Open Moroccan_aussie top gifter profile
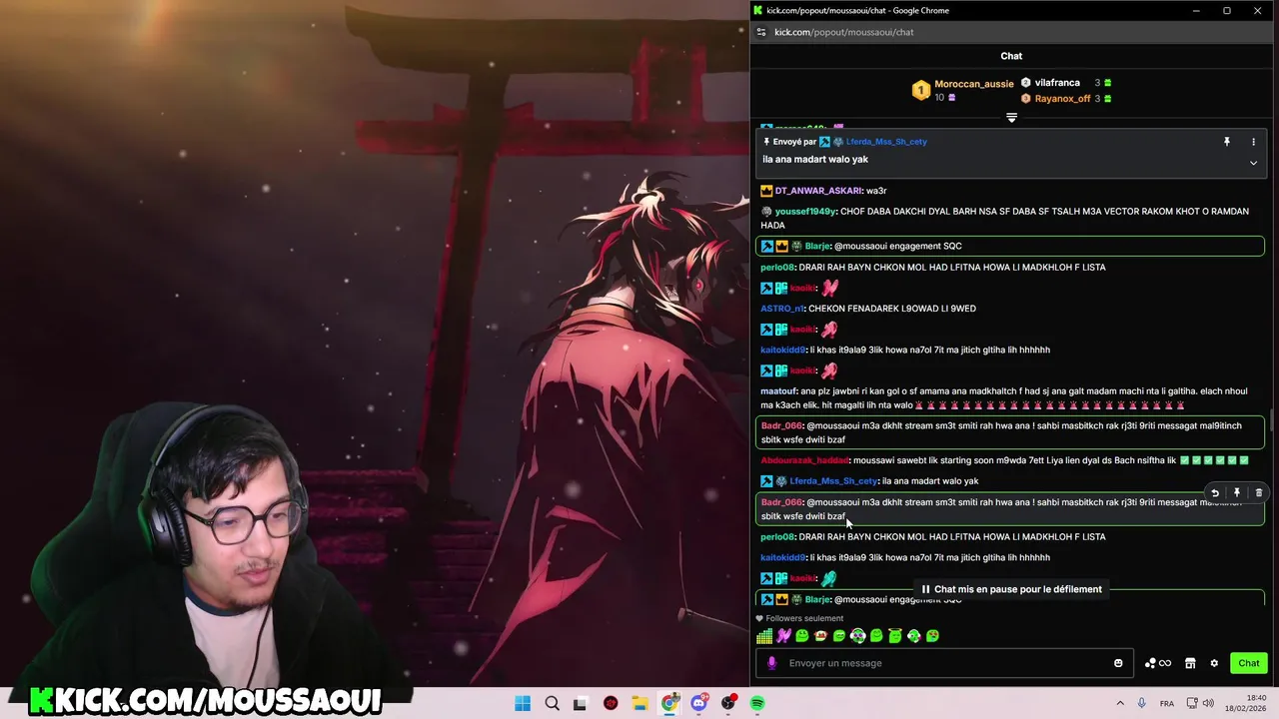This screenshot has height=719, width=1279. pyautogui.click(x=973, y=84)
